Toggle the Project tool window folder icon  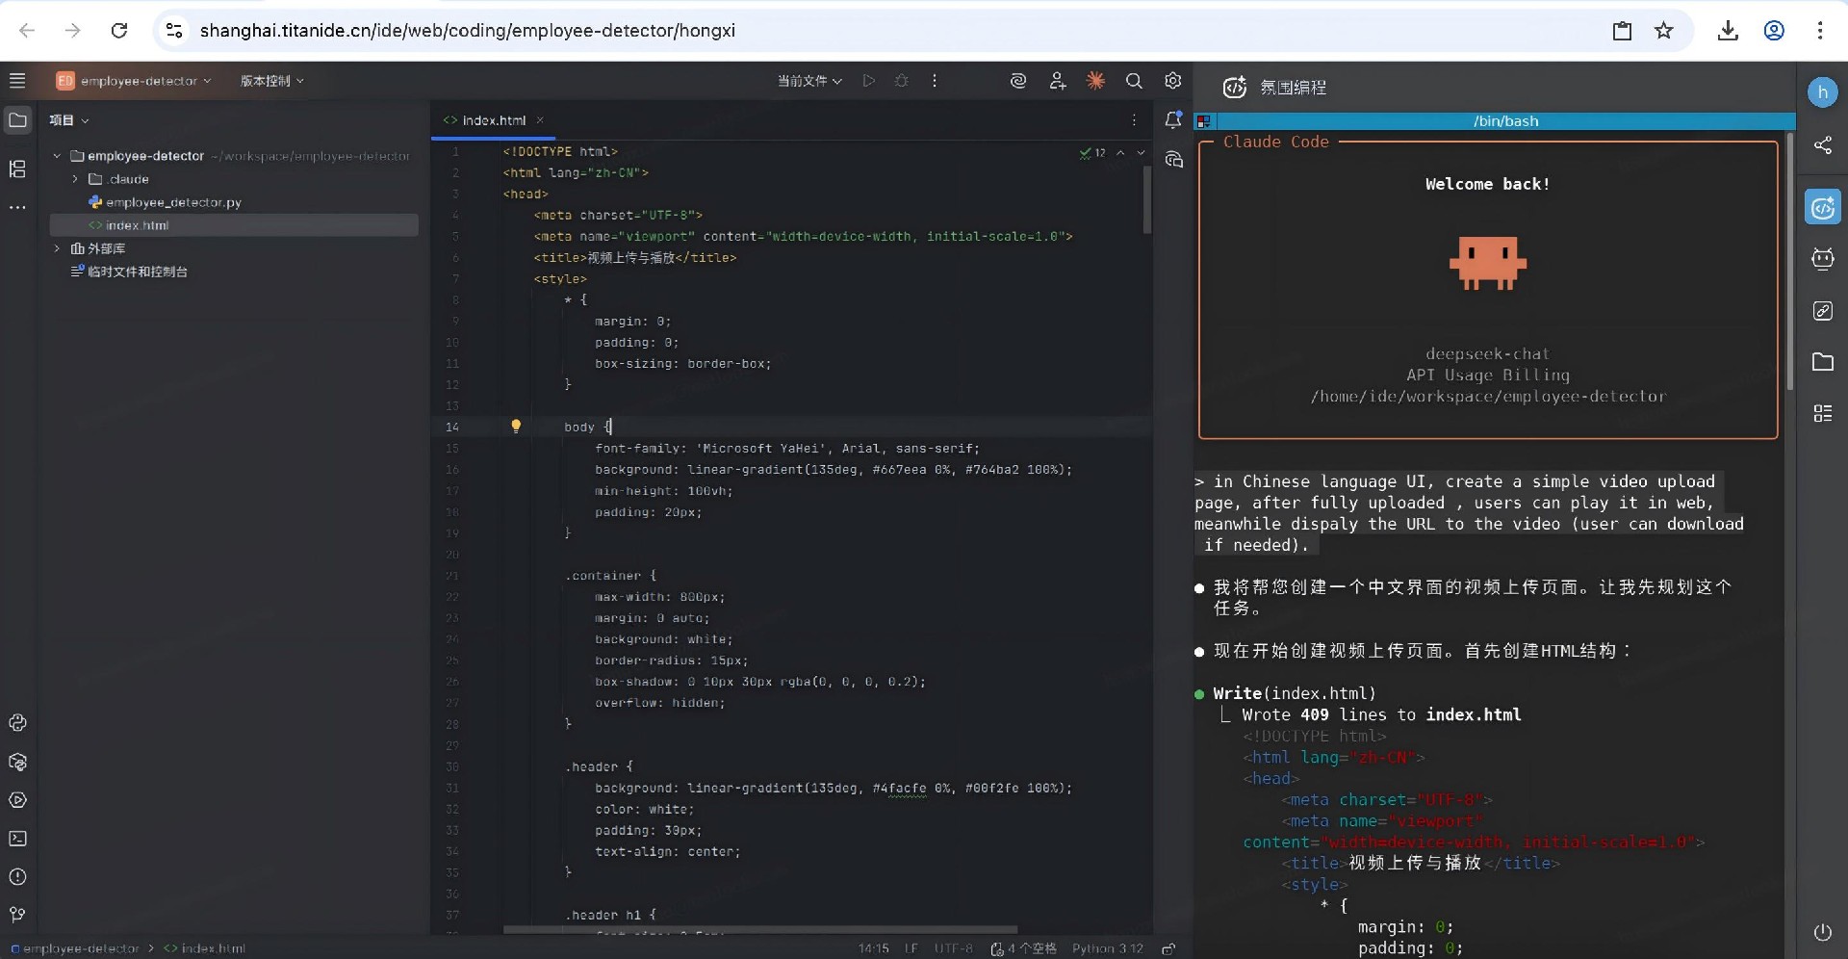tap(17, 120)
